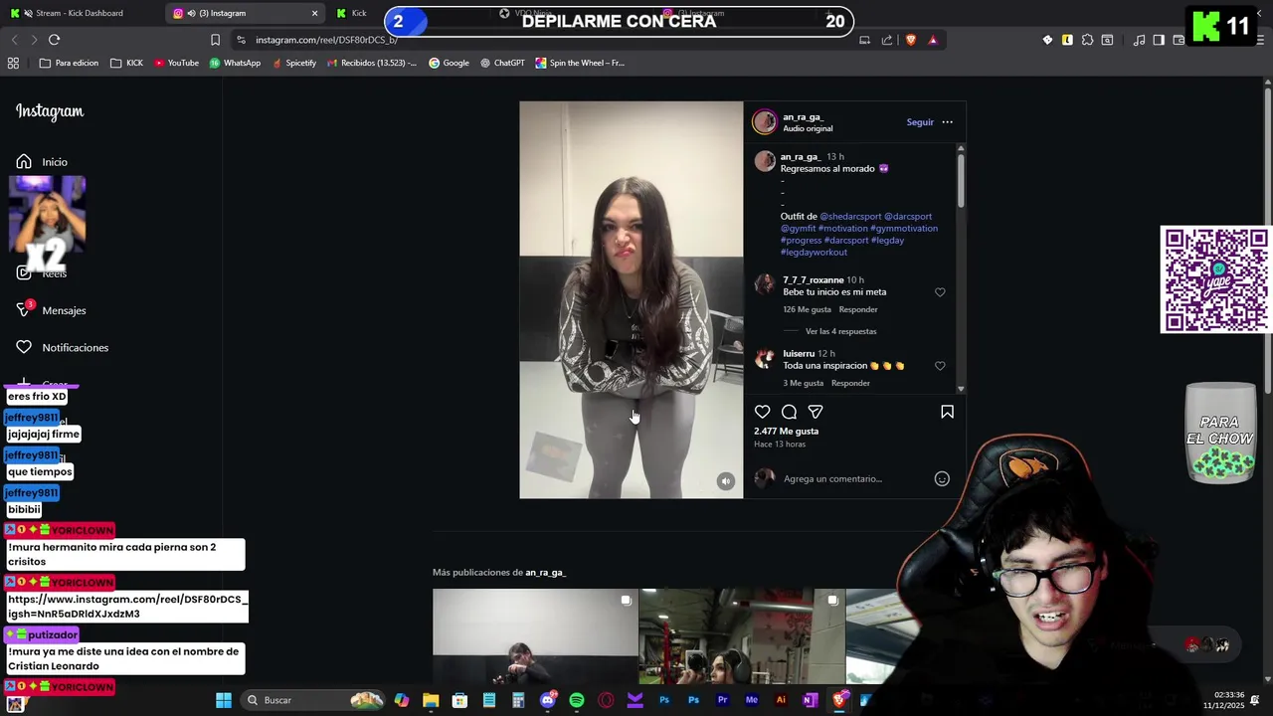The height and width of the screenshot is (716, 1273).
Task: Open the emoji picker in comment box
Action: (x=942, y=478)
